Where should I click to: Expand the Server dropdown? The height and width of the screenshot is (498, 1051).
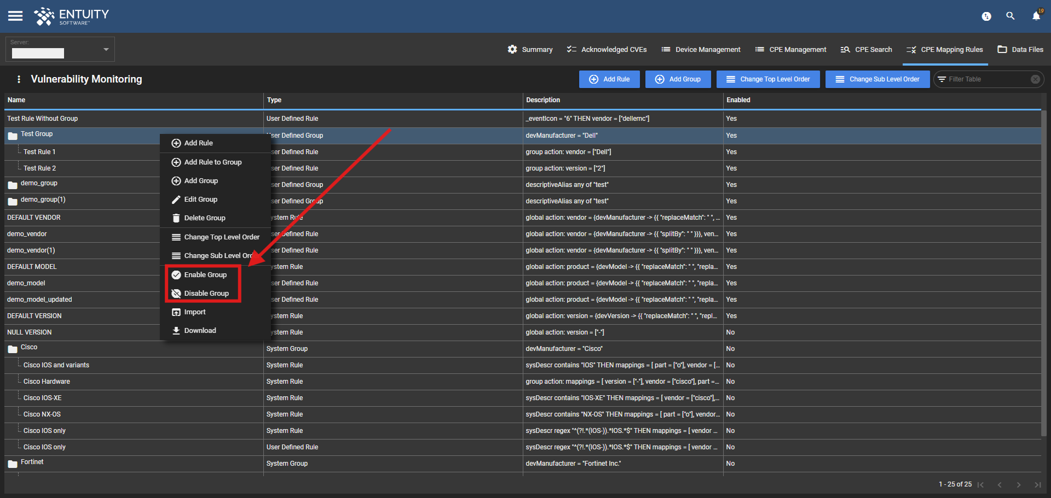pos(60,49)
